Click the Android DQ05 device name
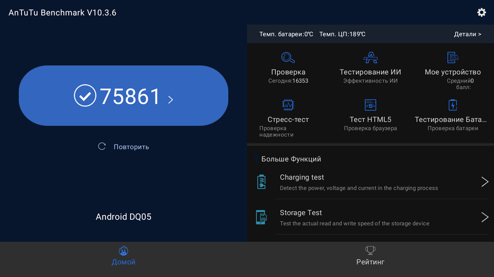The image size is (494, 277). pos(123,217)
